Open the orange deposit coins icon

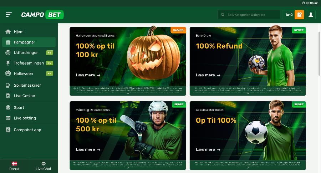299,15
